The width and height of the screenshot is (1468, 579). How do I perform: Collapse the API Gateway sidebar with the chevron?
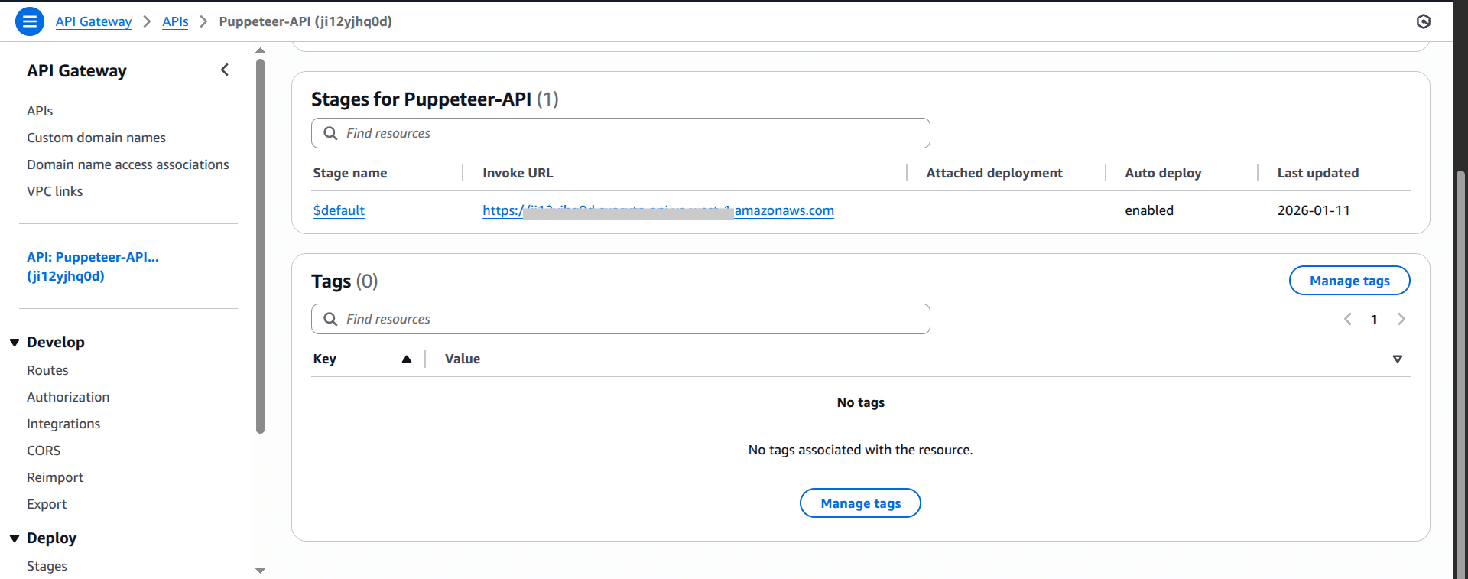pos(225,70)
